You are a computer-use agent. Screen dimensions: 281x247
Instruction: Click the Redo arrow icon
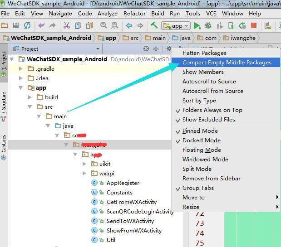(x=52, y=26)
